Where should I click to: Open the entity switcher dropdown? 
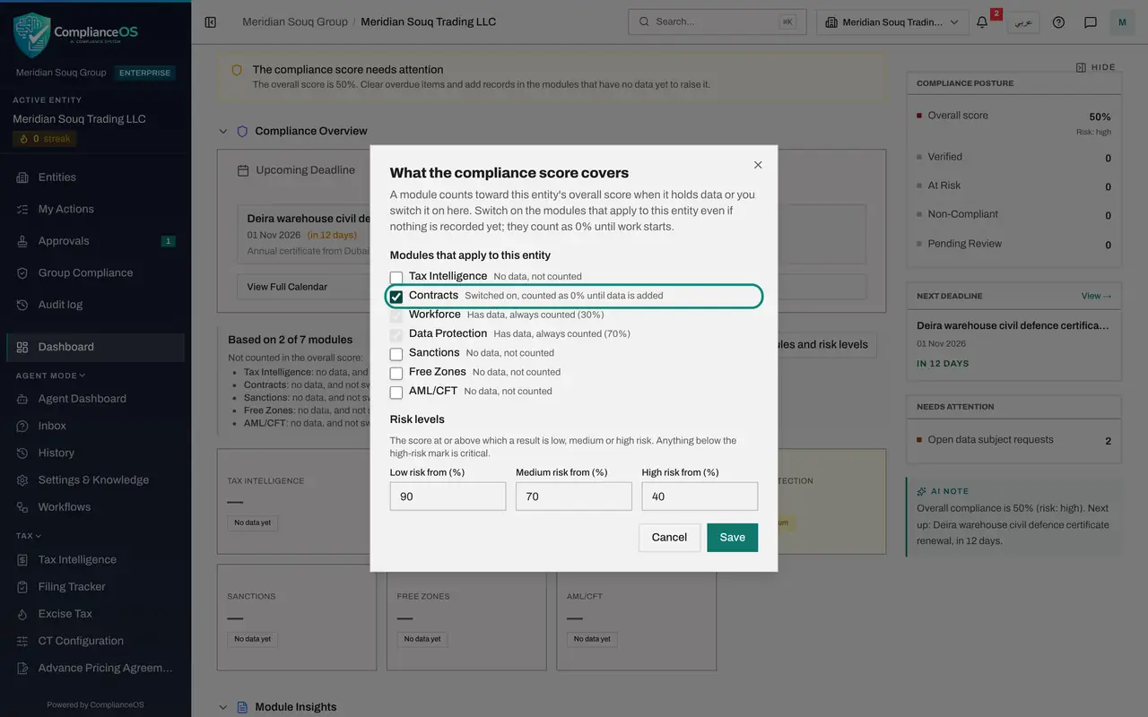(892, 22)
